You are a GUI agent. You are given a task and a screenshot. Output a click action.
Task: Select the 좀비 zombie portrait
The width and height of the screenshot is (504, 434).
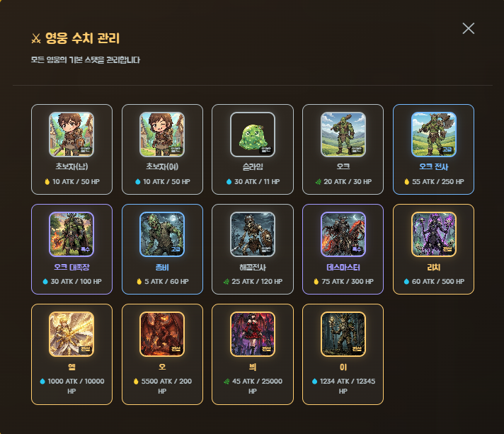pos(162,234)
